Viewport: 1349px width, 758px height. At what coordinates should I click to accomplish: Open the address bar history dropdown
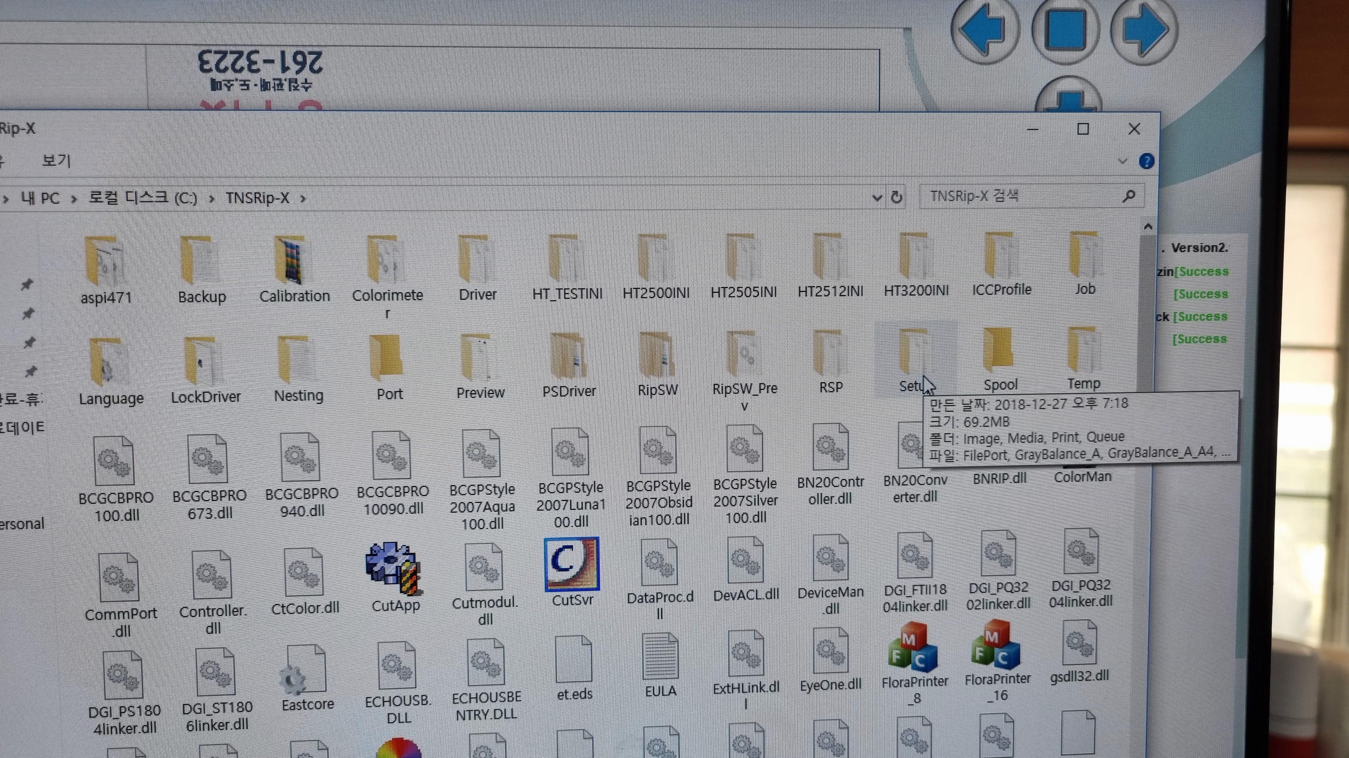click(877, 198)
